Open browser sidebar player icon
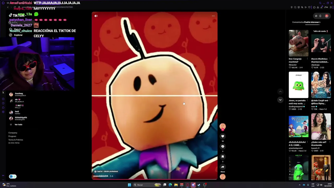This screenshot has height=188, width=334. point(3,99)
